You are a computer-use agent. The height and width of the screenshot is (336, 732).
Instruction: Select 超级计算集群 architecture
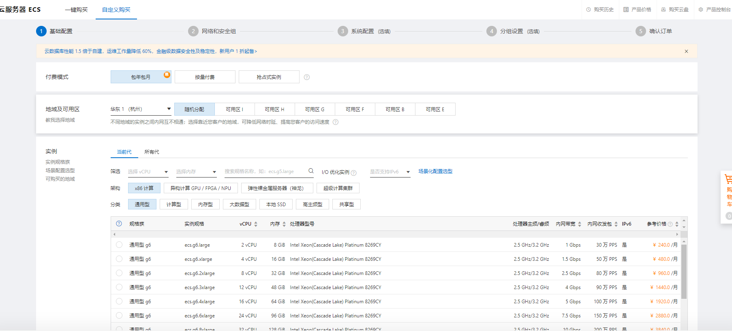338,188
